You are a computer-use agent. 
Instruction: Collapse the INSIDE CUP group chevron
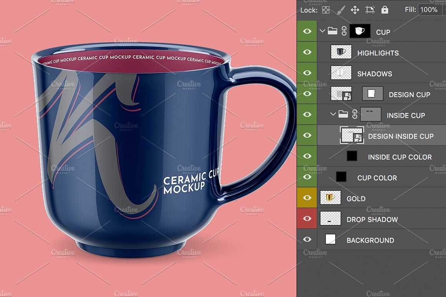coord(333,114)
